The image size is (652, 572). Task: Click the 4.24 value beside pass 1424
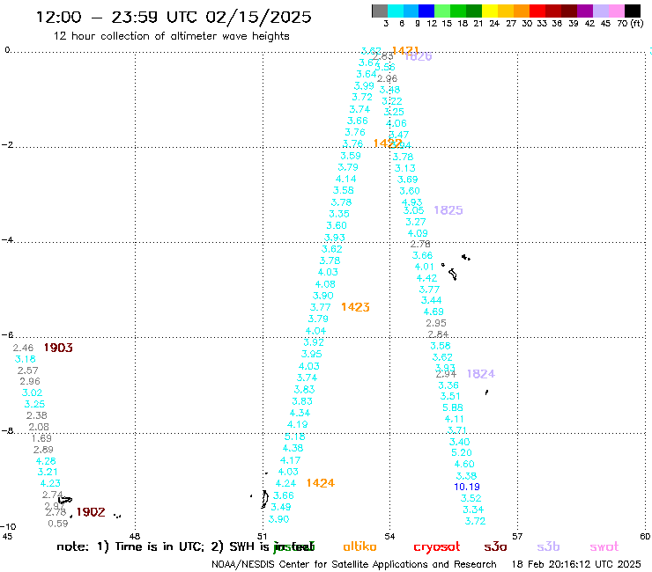click(x=285, y=483)
